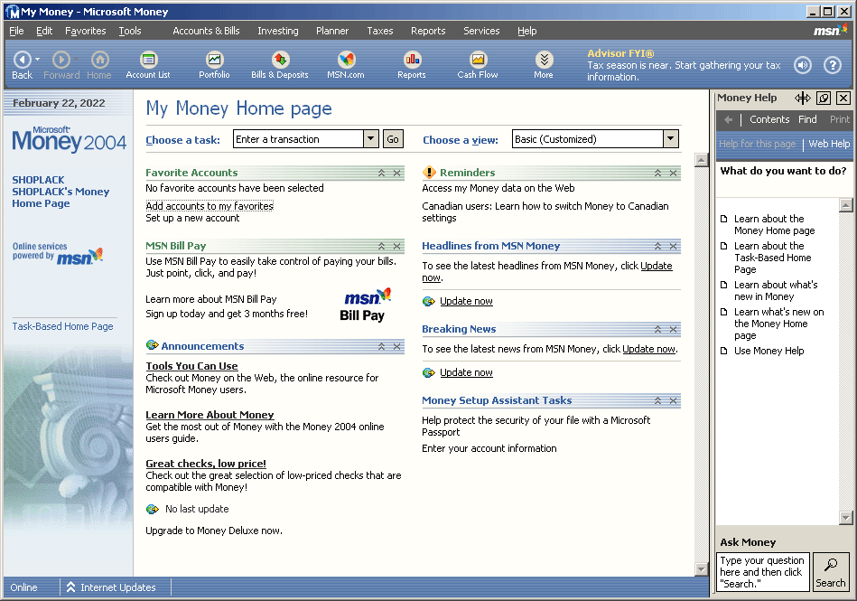Viewport: 857px width, 601px height.
Task: Click Learn More About Money link
Action: click(x=210, y=415)
